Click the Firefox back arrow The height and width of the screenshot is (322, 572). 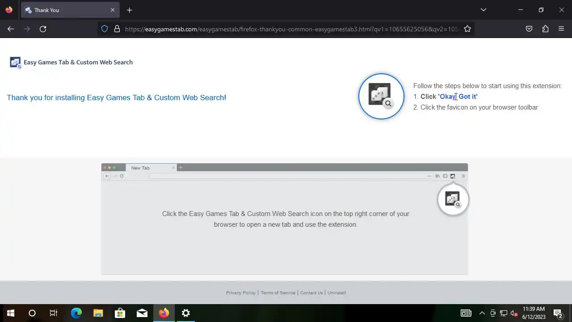tap(11, 29)
